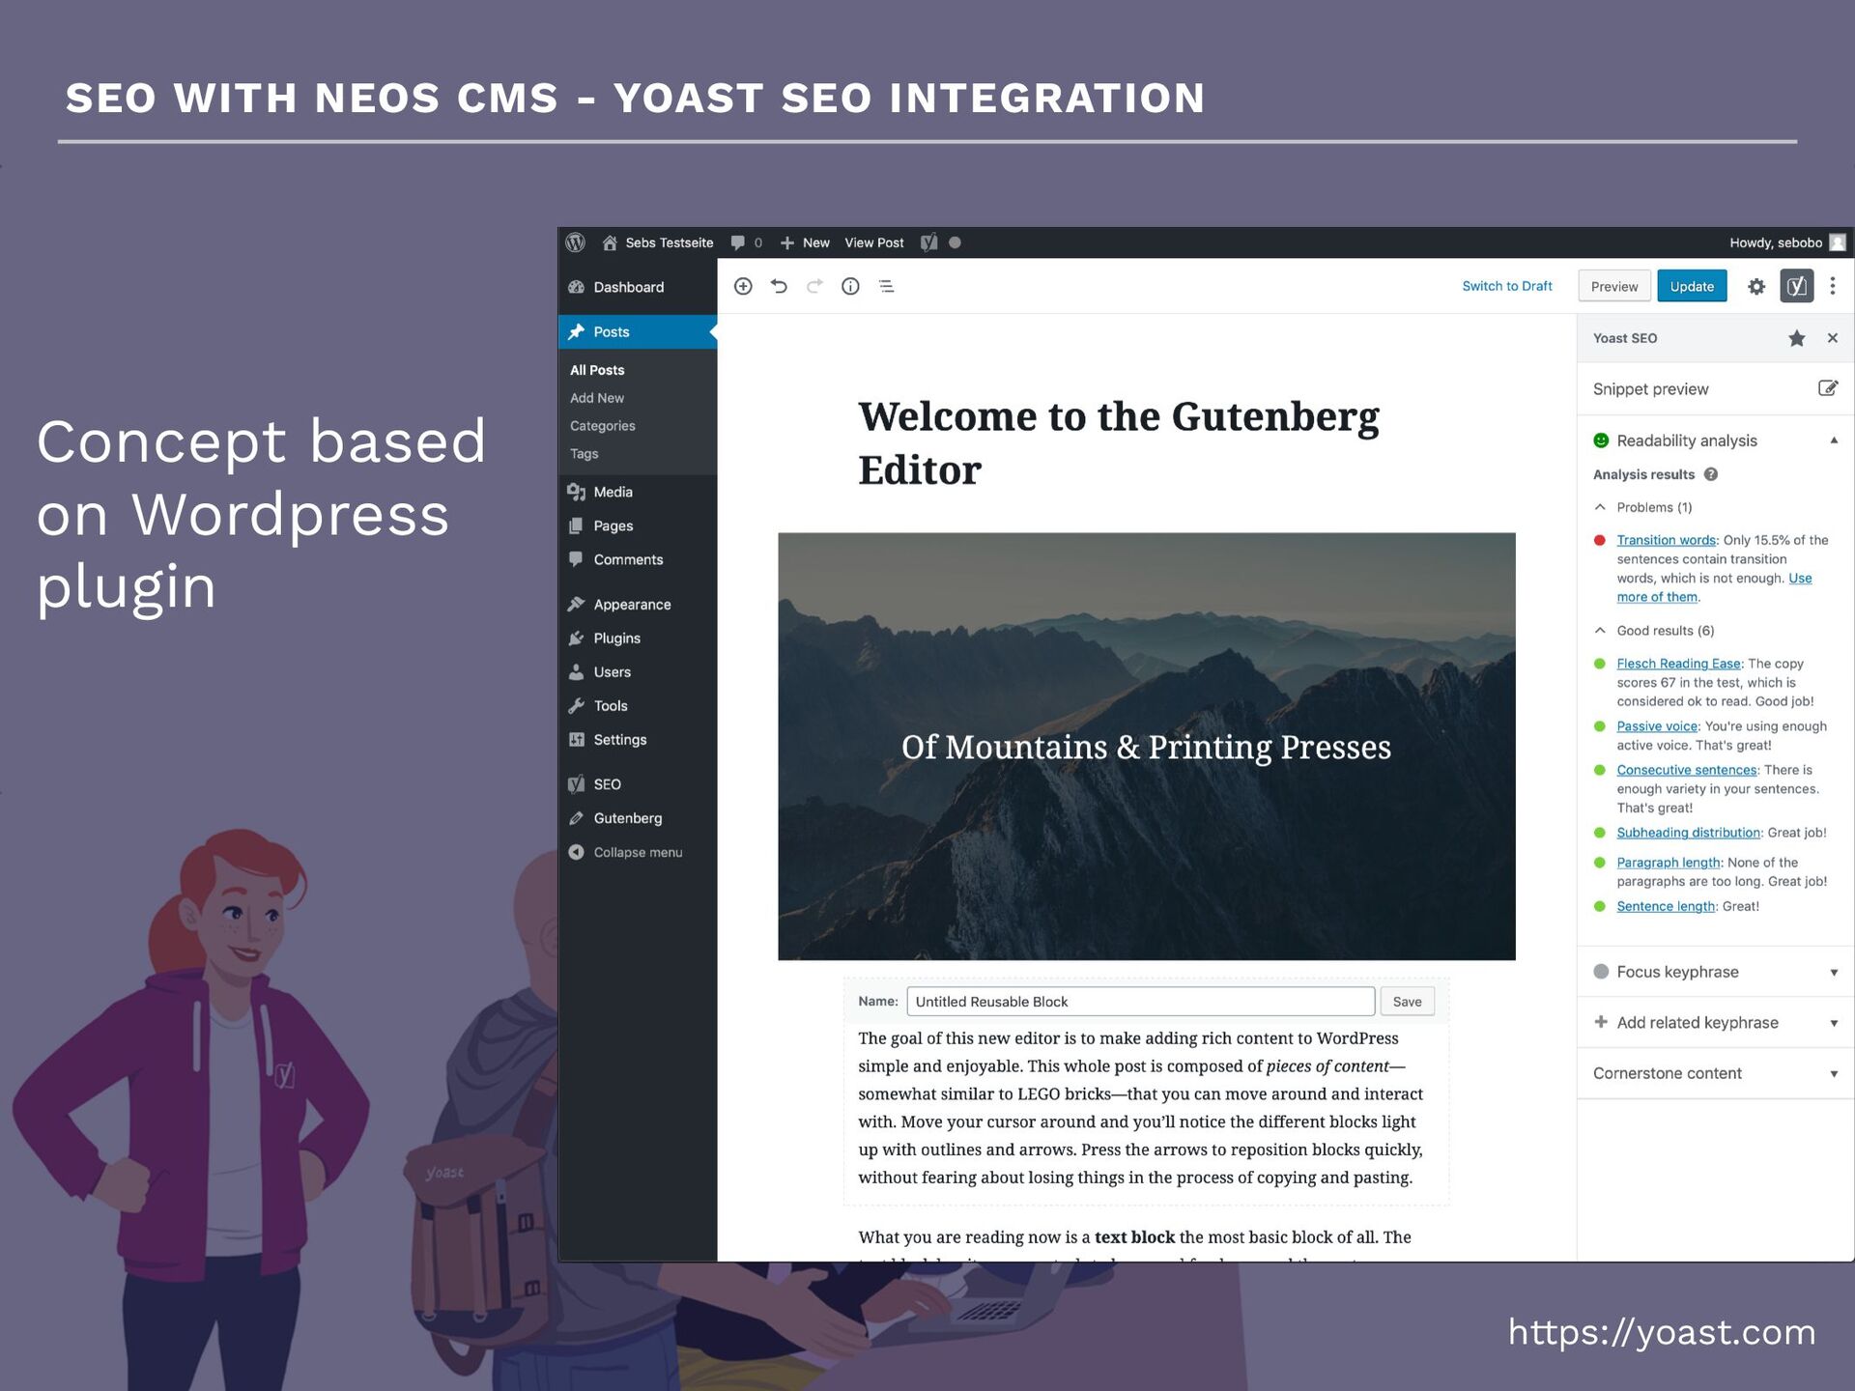Open Dashboard in the admin sidebar
1855x1391 pixels.
click(x=638, y=287)
